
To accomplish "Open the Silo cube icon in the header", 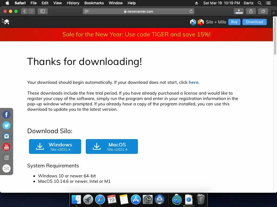I will coord(193,22).
